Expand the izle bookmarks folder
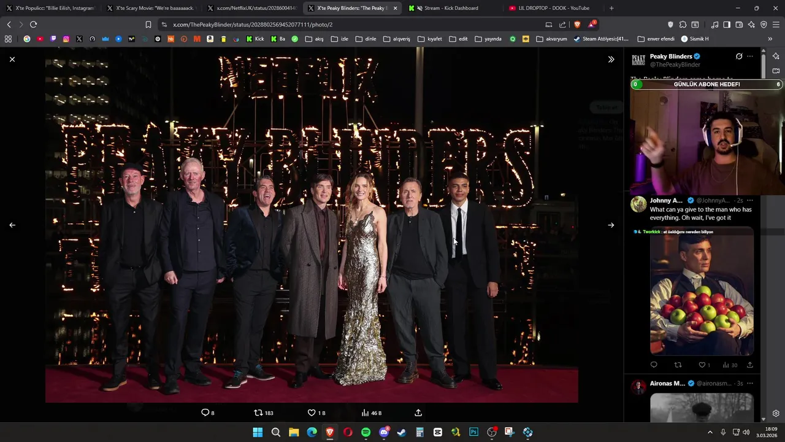This screenshot has width=785, height=442. [339, 39]
